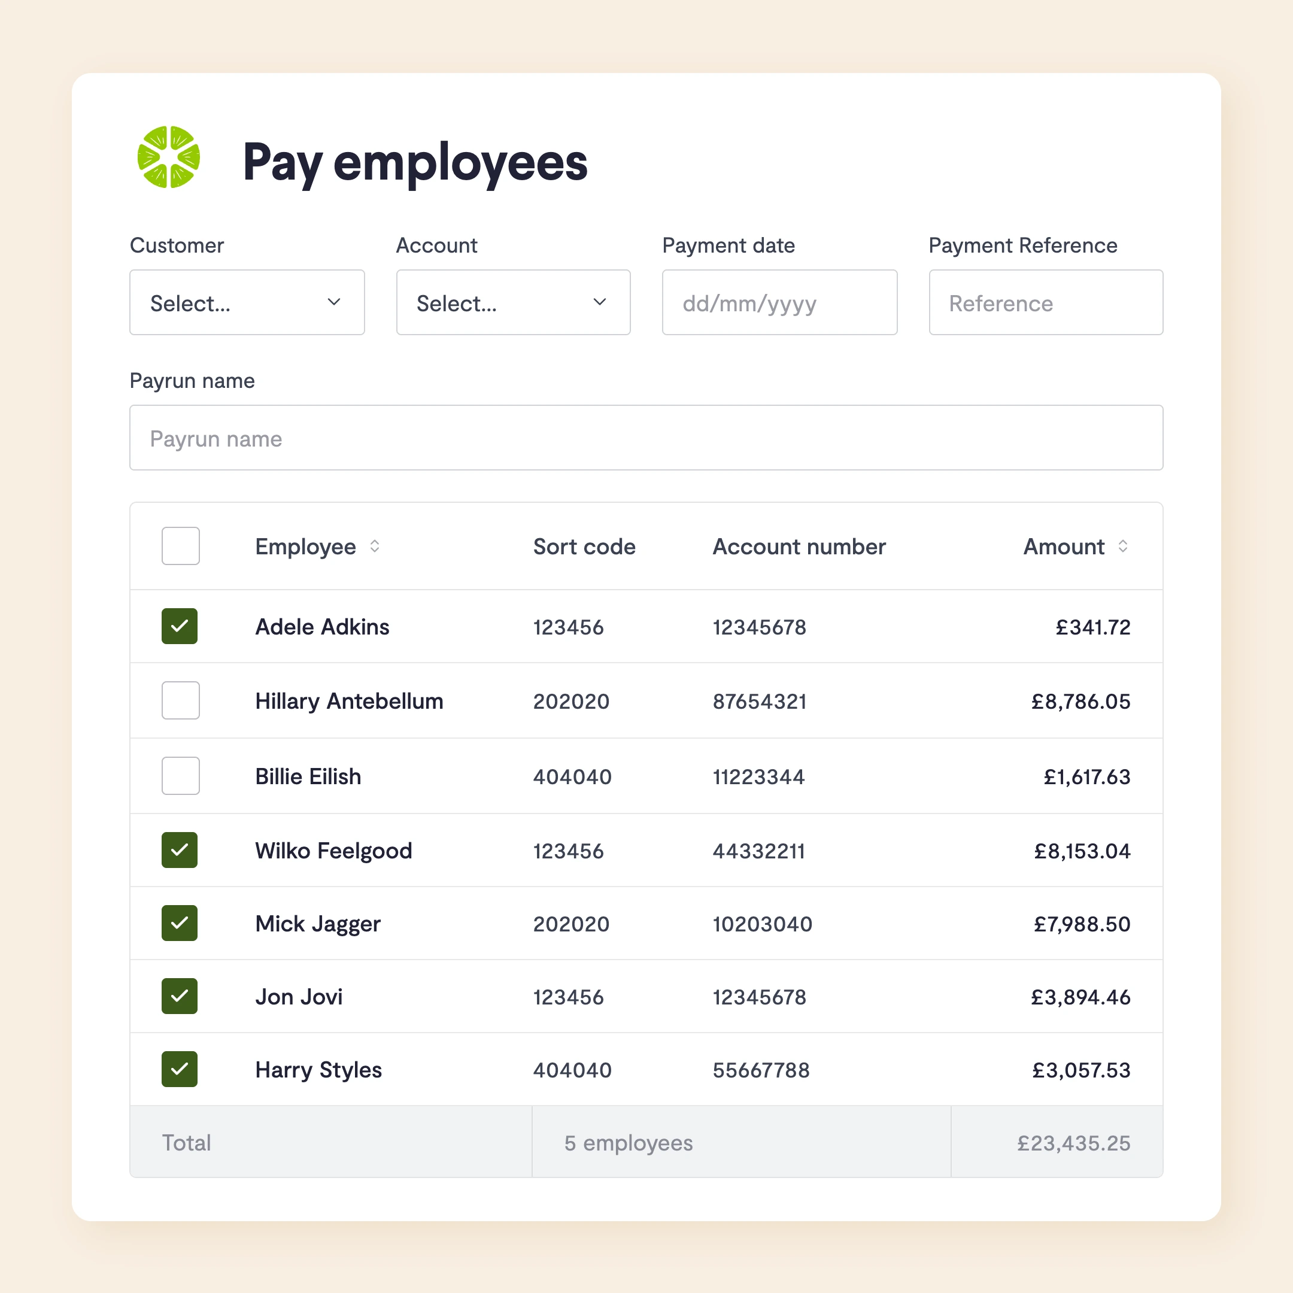
Task: Click the £8,786.05 amount
Action: click(x=1081, y=702)
